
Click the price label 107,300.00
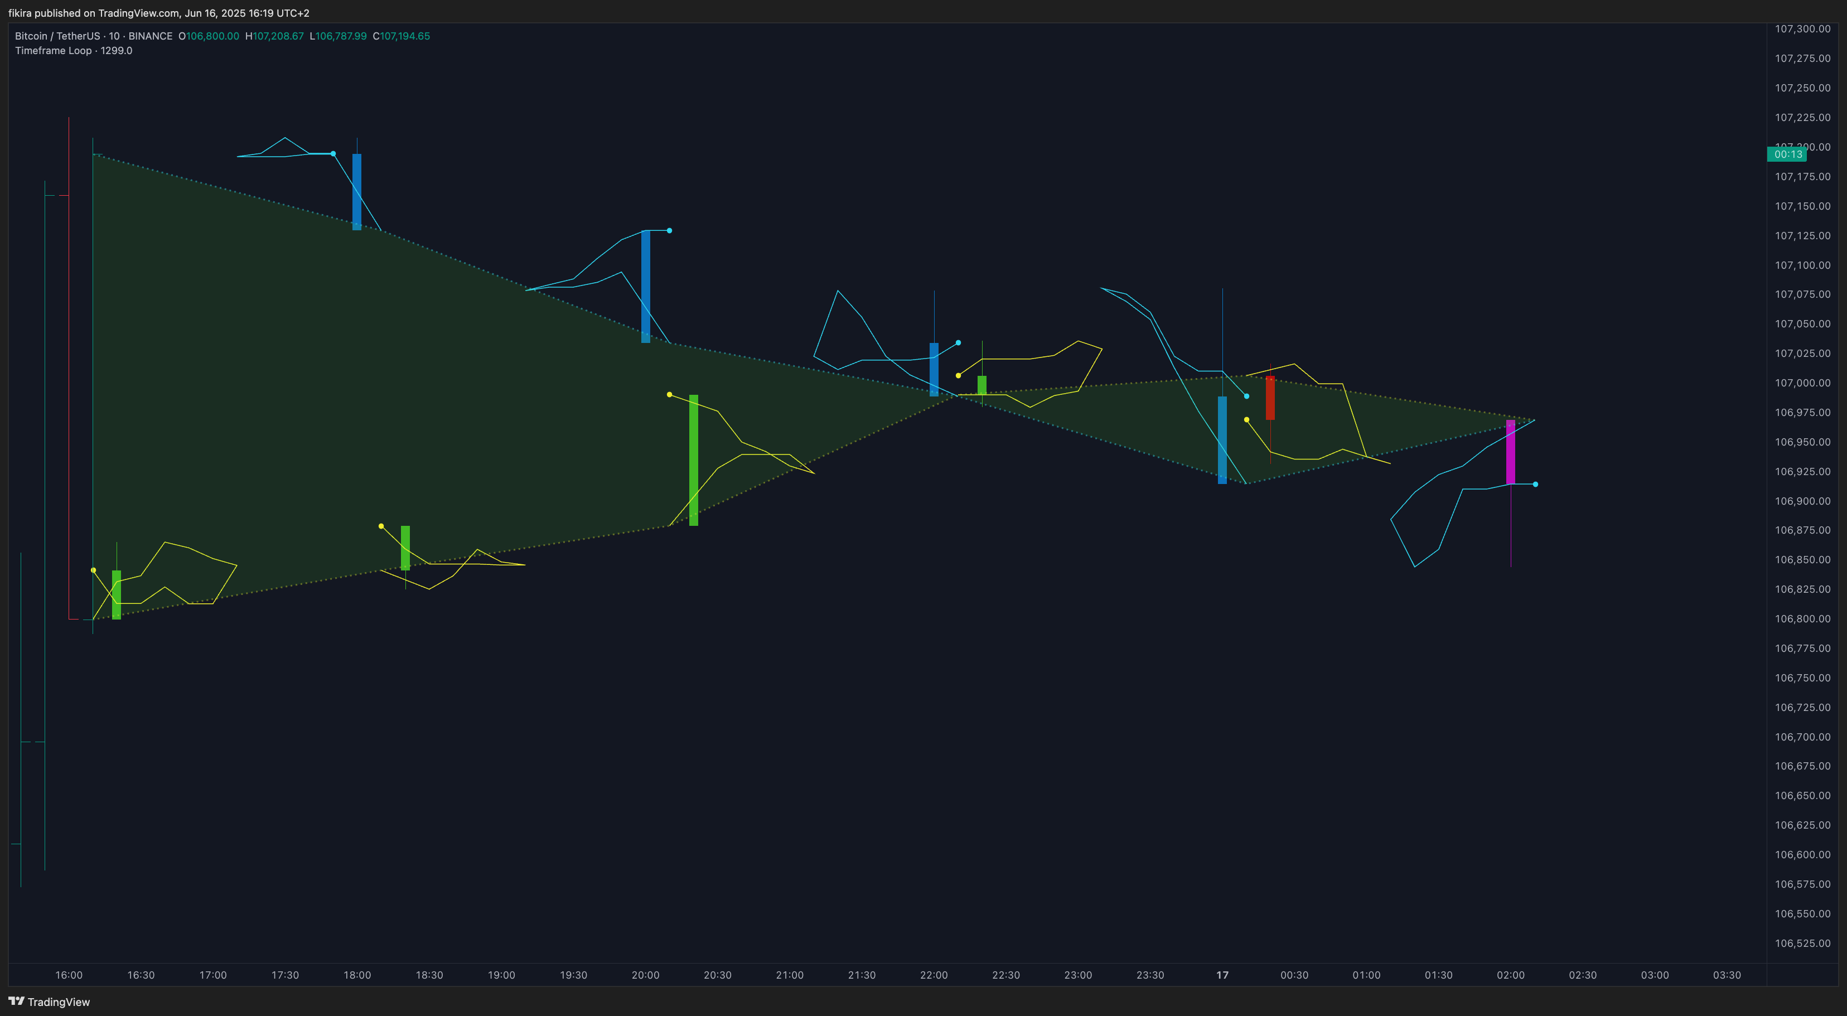click(x=1802, y=30)
